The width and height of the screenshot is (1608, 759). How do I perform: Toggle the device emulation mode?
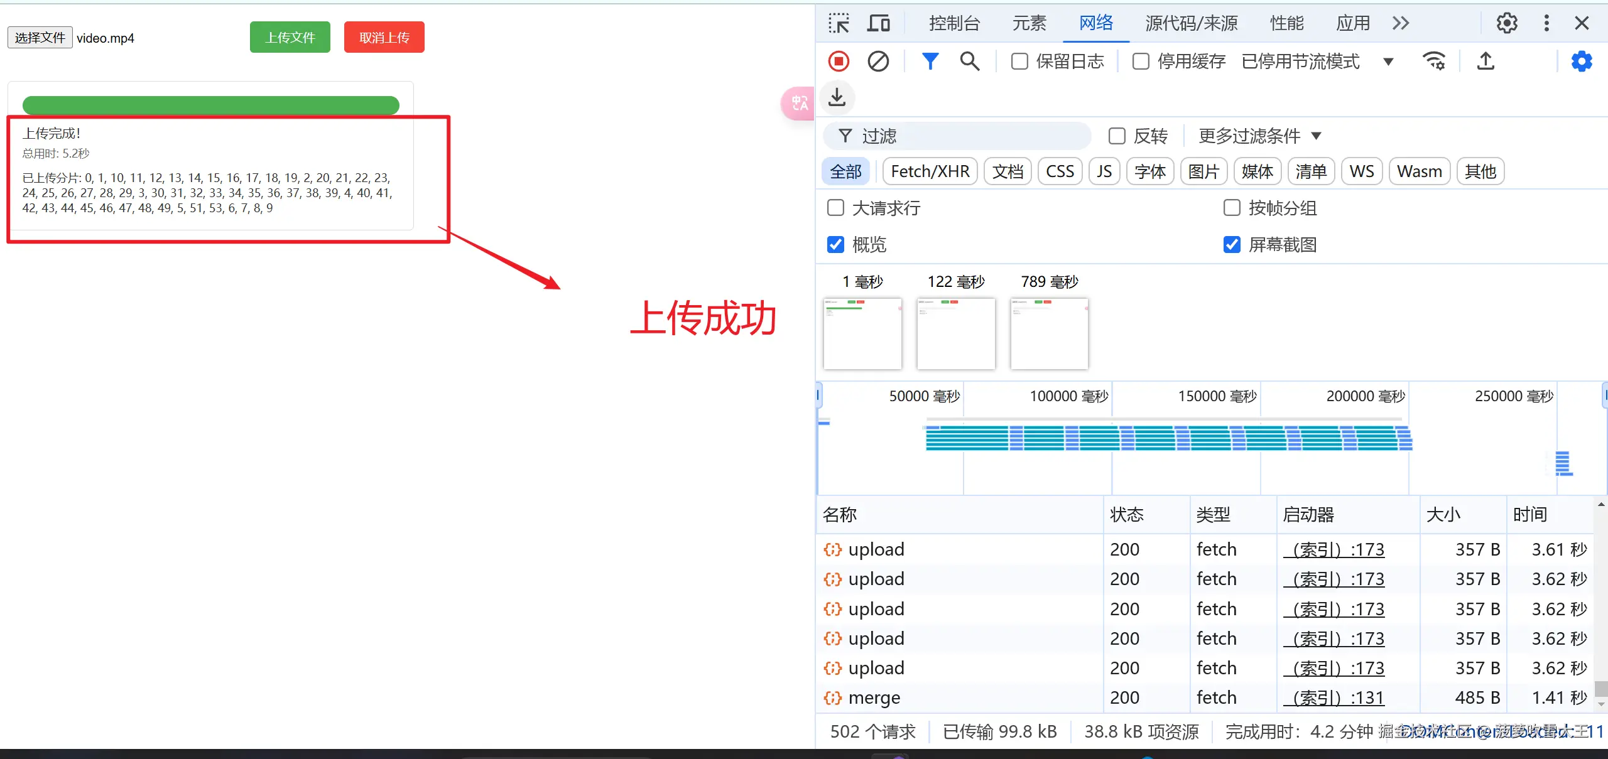879,23
